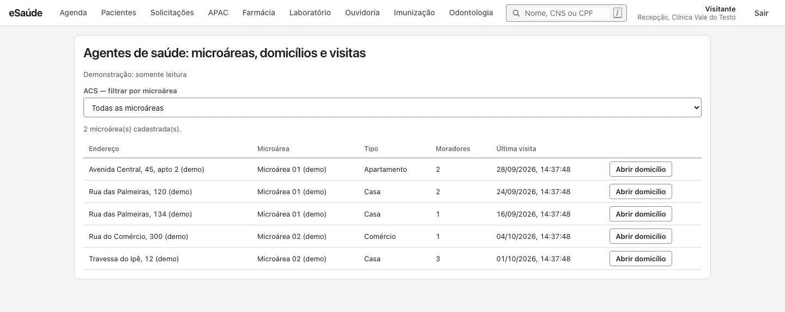Screen dimensions: 785x312
Task: Click the date 04/10/2026, 14:37:48
Action: [534, 236]
